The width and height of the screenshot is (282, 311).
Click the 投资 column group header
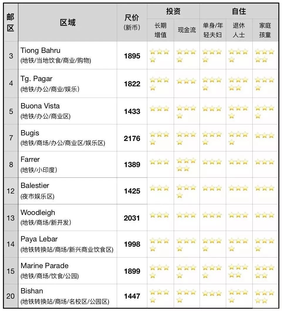click(173, 11)
